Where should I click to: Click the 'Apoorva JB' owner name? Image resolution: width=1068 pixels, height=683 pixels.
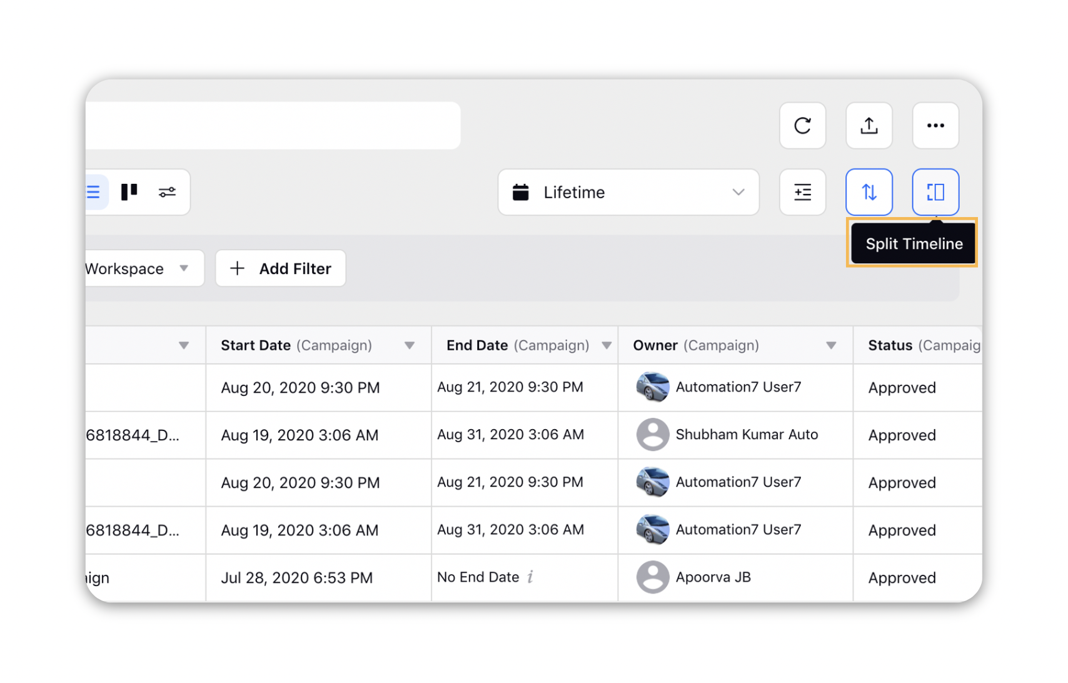coord(713,577)
